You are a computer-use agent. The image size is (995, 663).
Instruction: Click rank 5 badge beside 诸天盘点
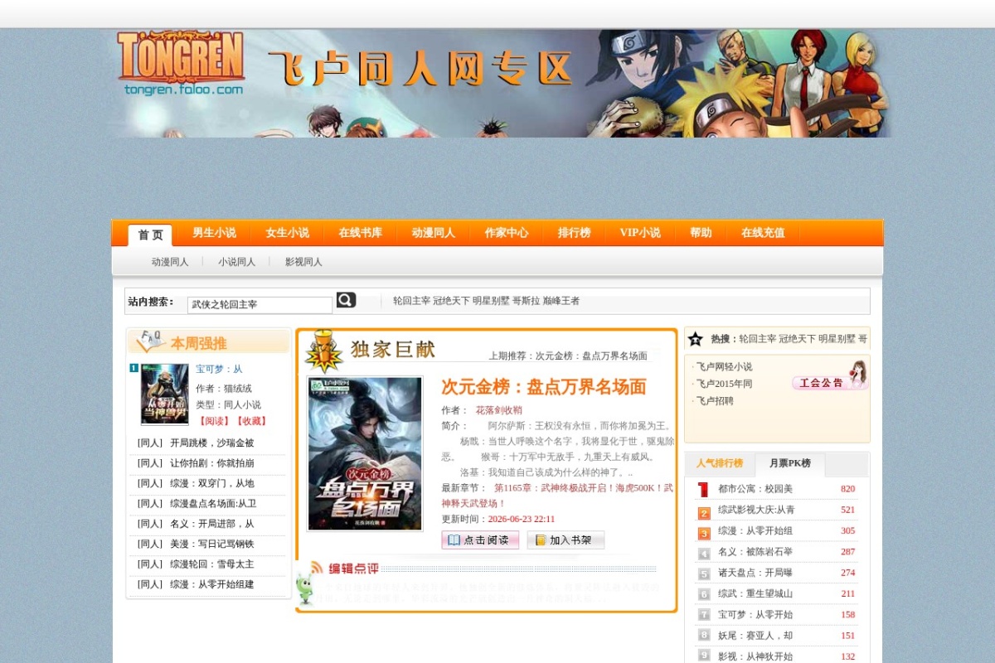pyautogui.click(x=704, y=573)
